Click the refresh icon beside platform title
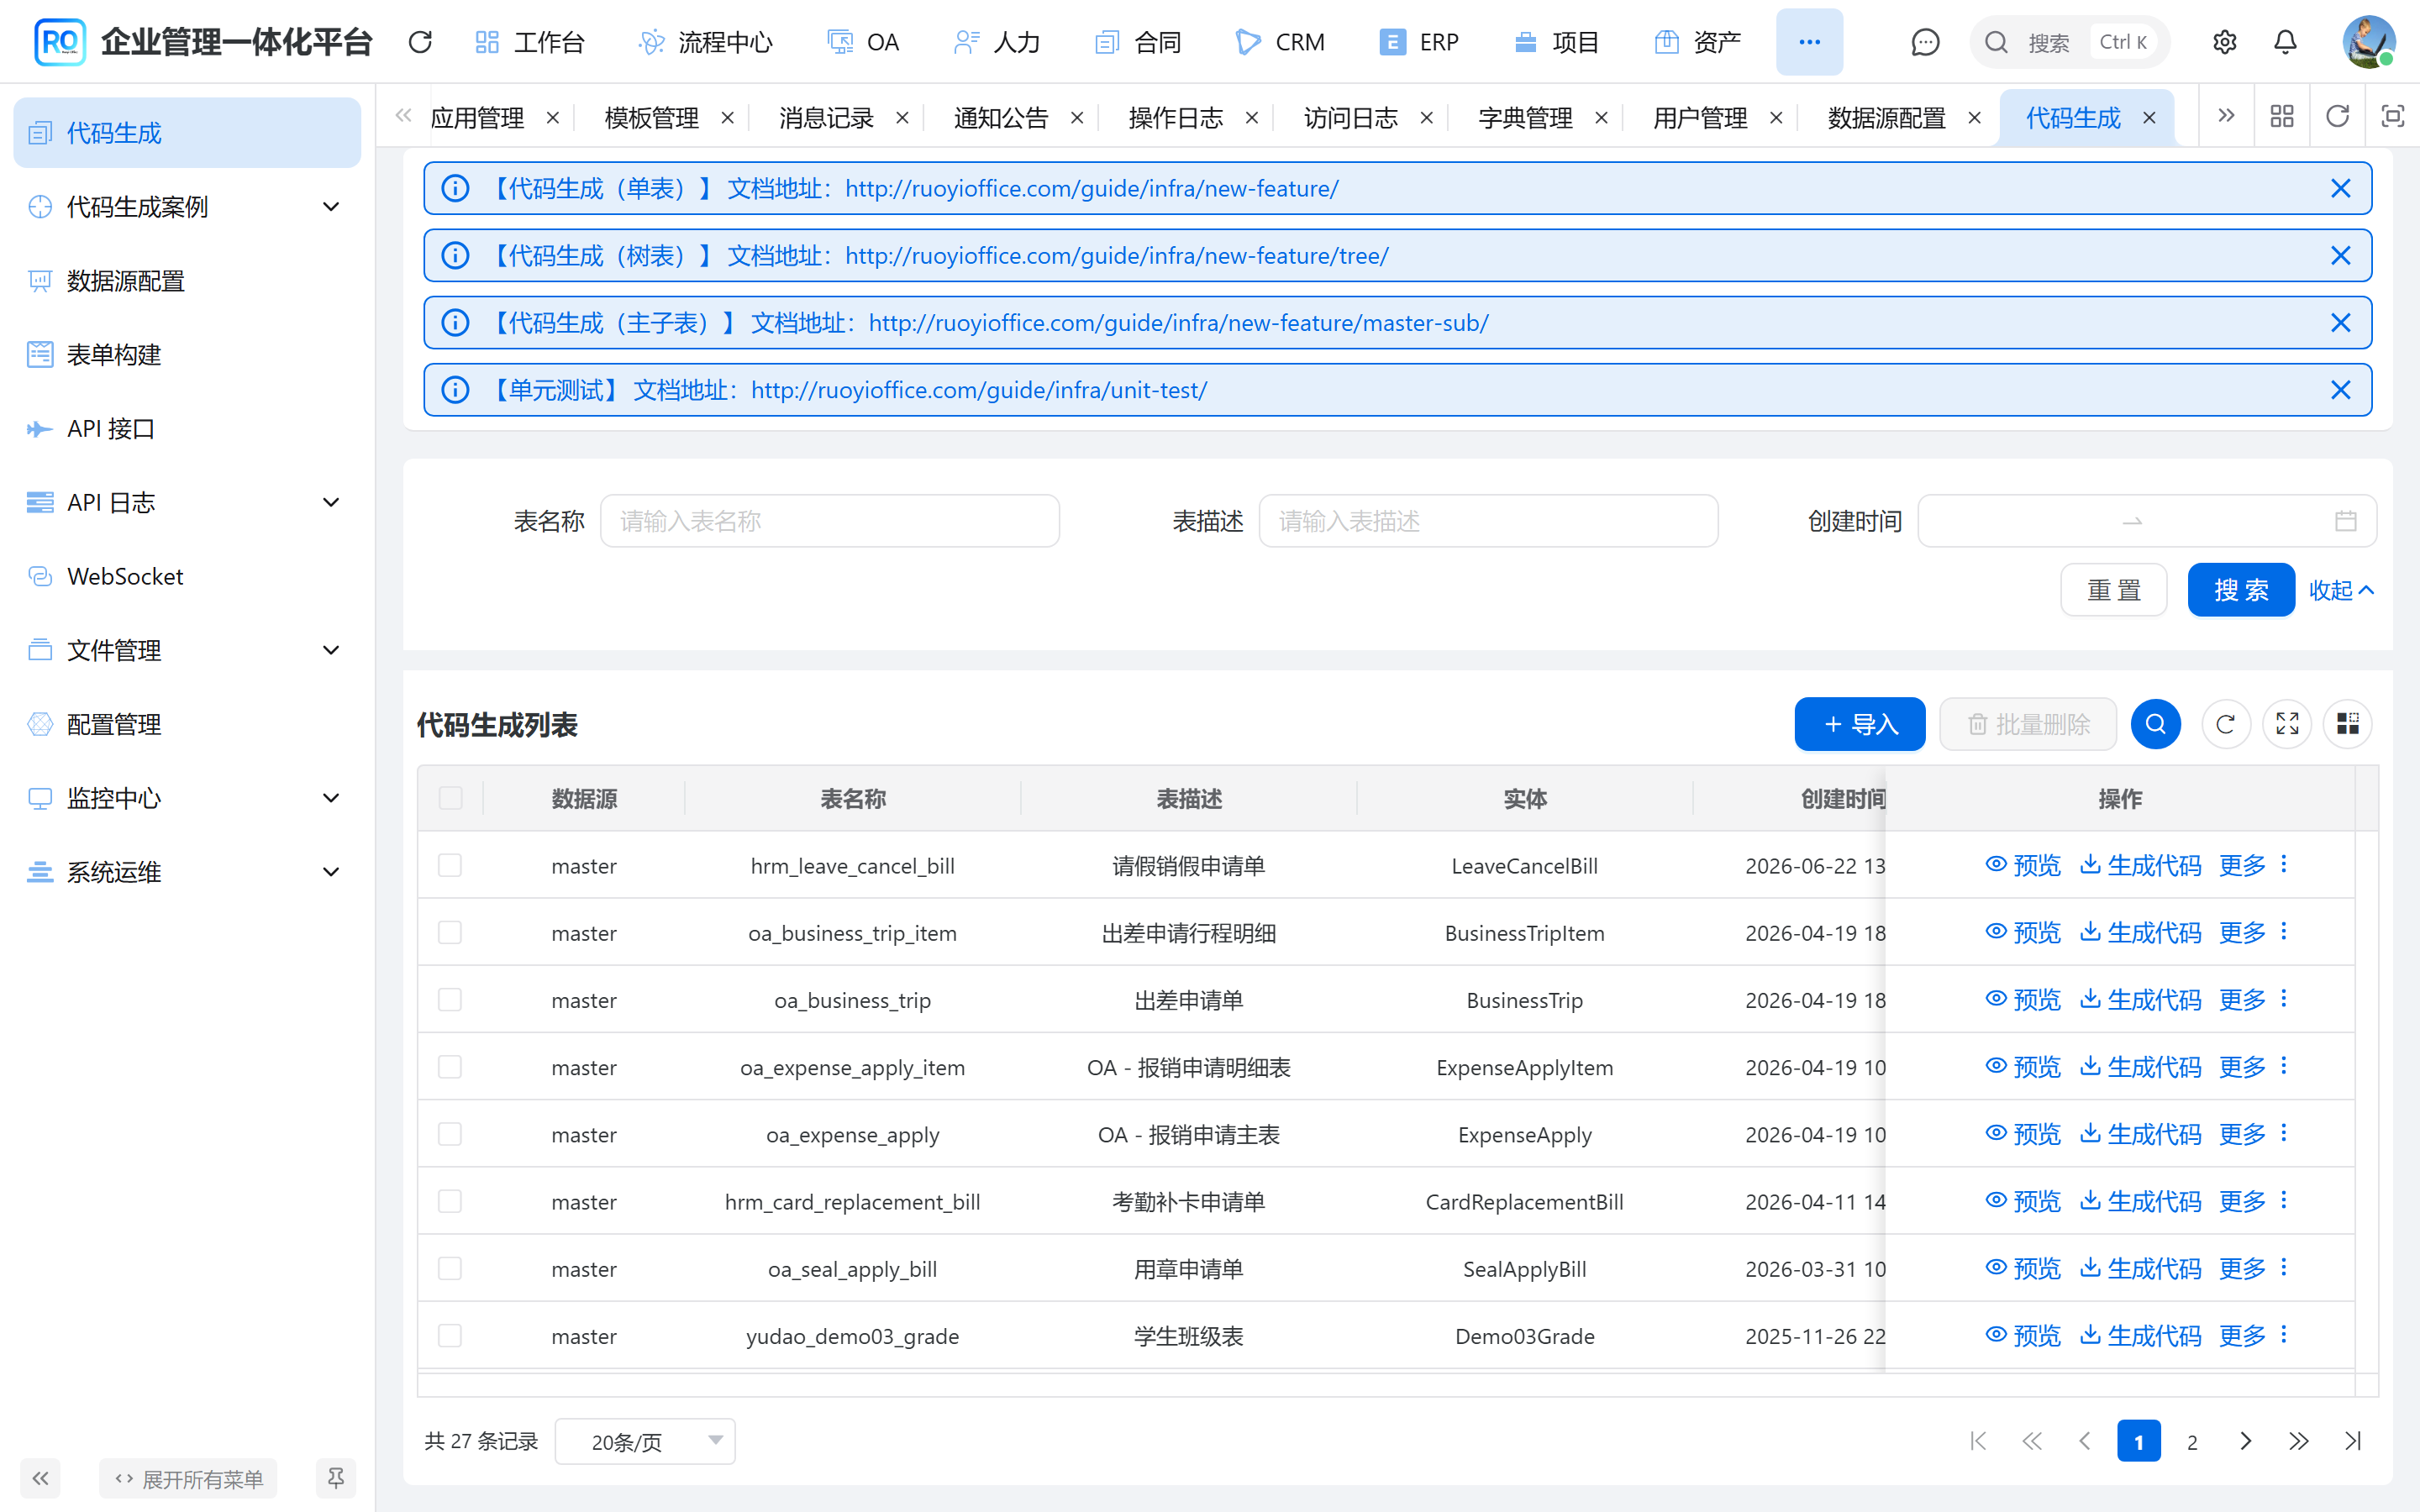Screen dimensions: 2420x1512 [x=420, y=42]
